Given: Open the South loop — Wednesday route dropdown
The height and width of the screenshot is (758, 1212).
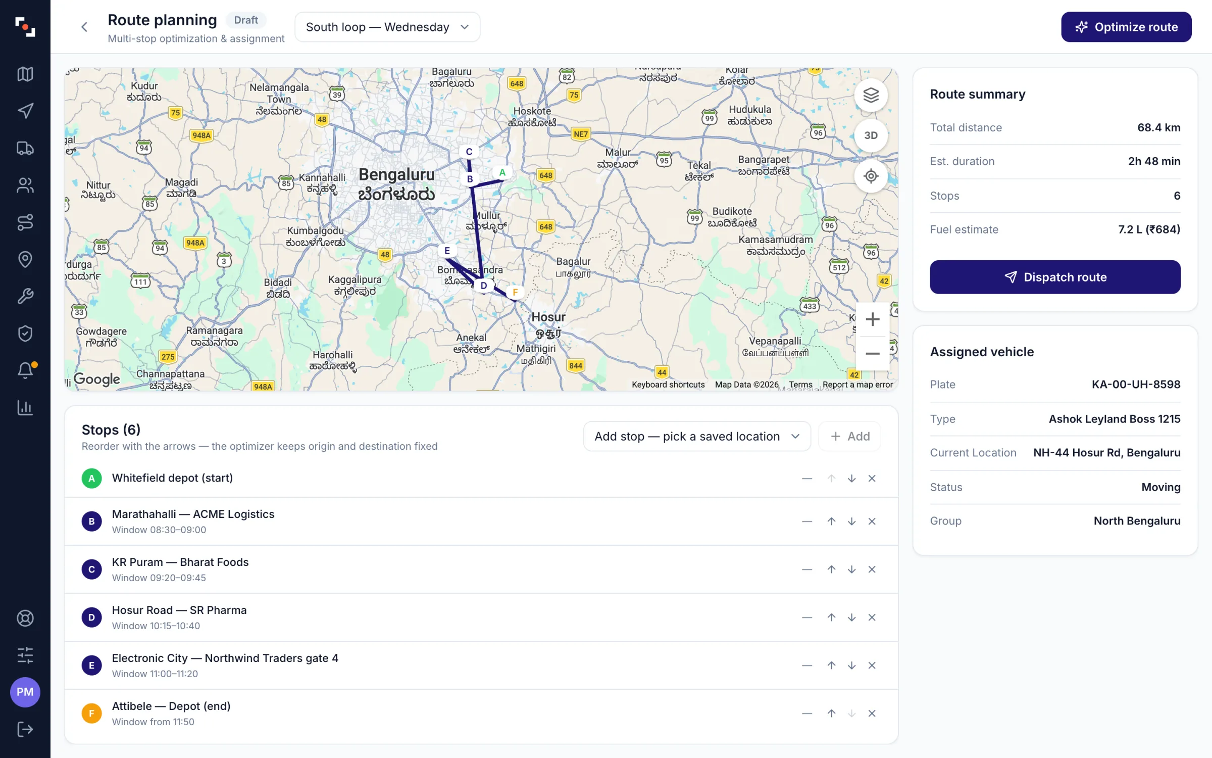Looking at the screenshot, I should tap(387, 27).
